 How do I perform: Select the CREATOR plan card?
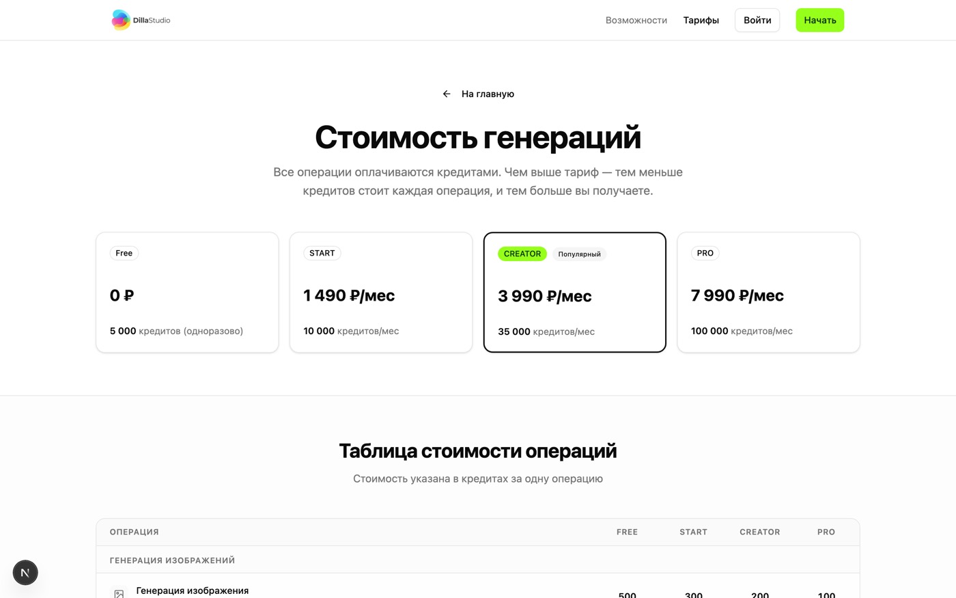tap(575, 293)
